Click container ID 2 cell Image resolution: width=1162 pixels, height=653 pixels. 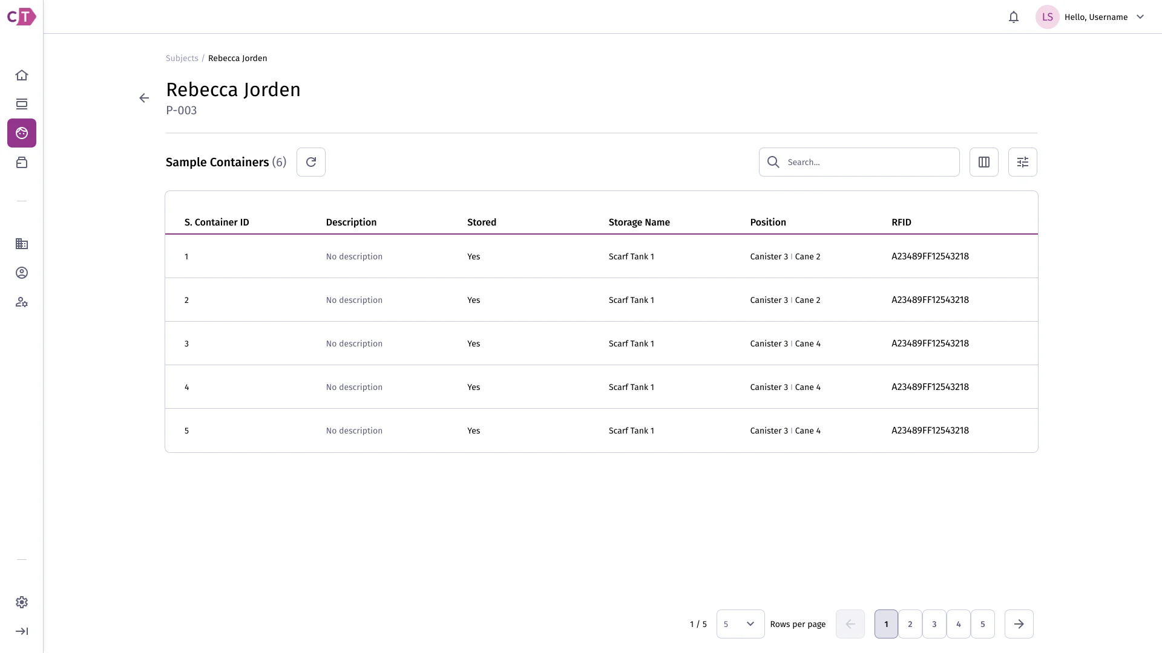pos(186,300)
